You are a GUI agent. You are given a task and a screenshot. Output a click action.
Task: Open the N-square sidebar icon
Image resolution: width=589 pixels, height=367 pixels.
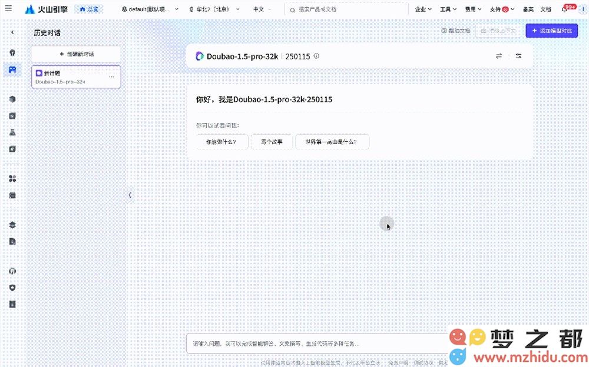[12, 116]
